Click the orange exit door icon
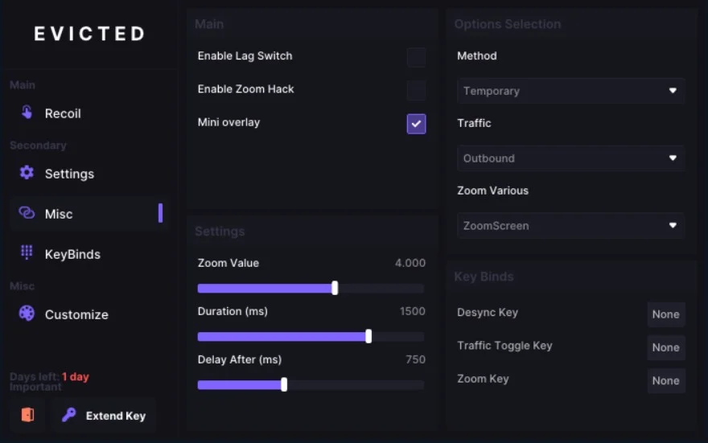The image size is (708, 443). [27, 415]
